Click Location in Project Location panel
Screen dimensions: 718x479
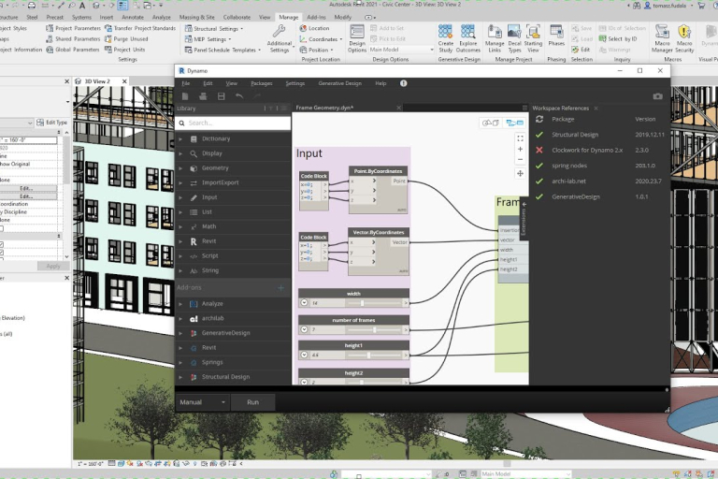314,28
